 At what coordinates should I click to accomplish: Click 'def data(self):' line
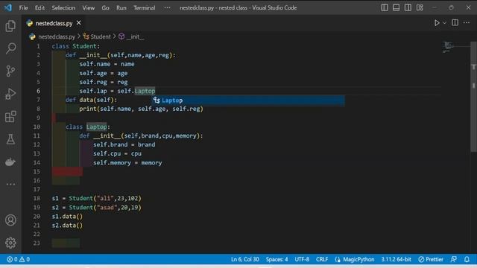[x=91, y=100]
